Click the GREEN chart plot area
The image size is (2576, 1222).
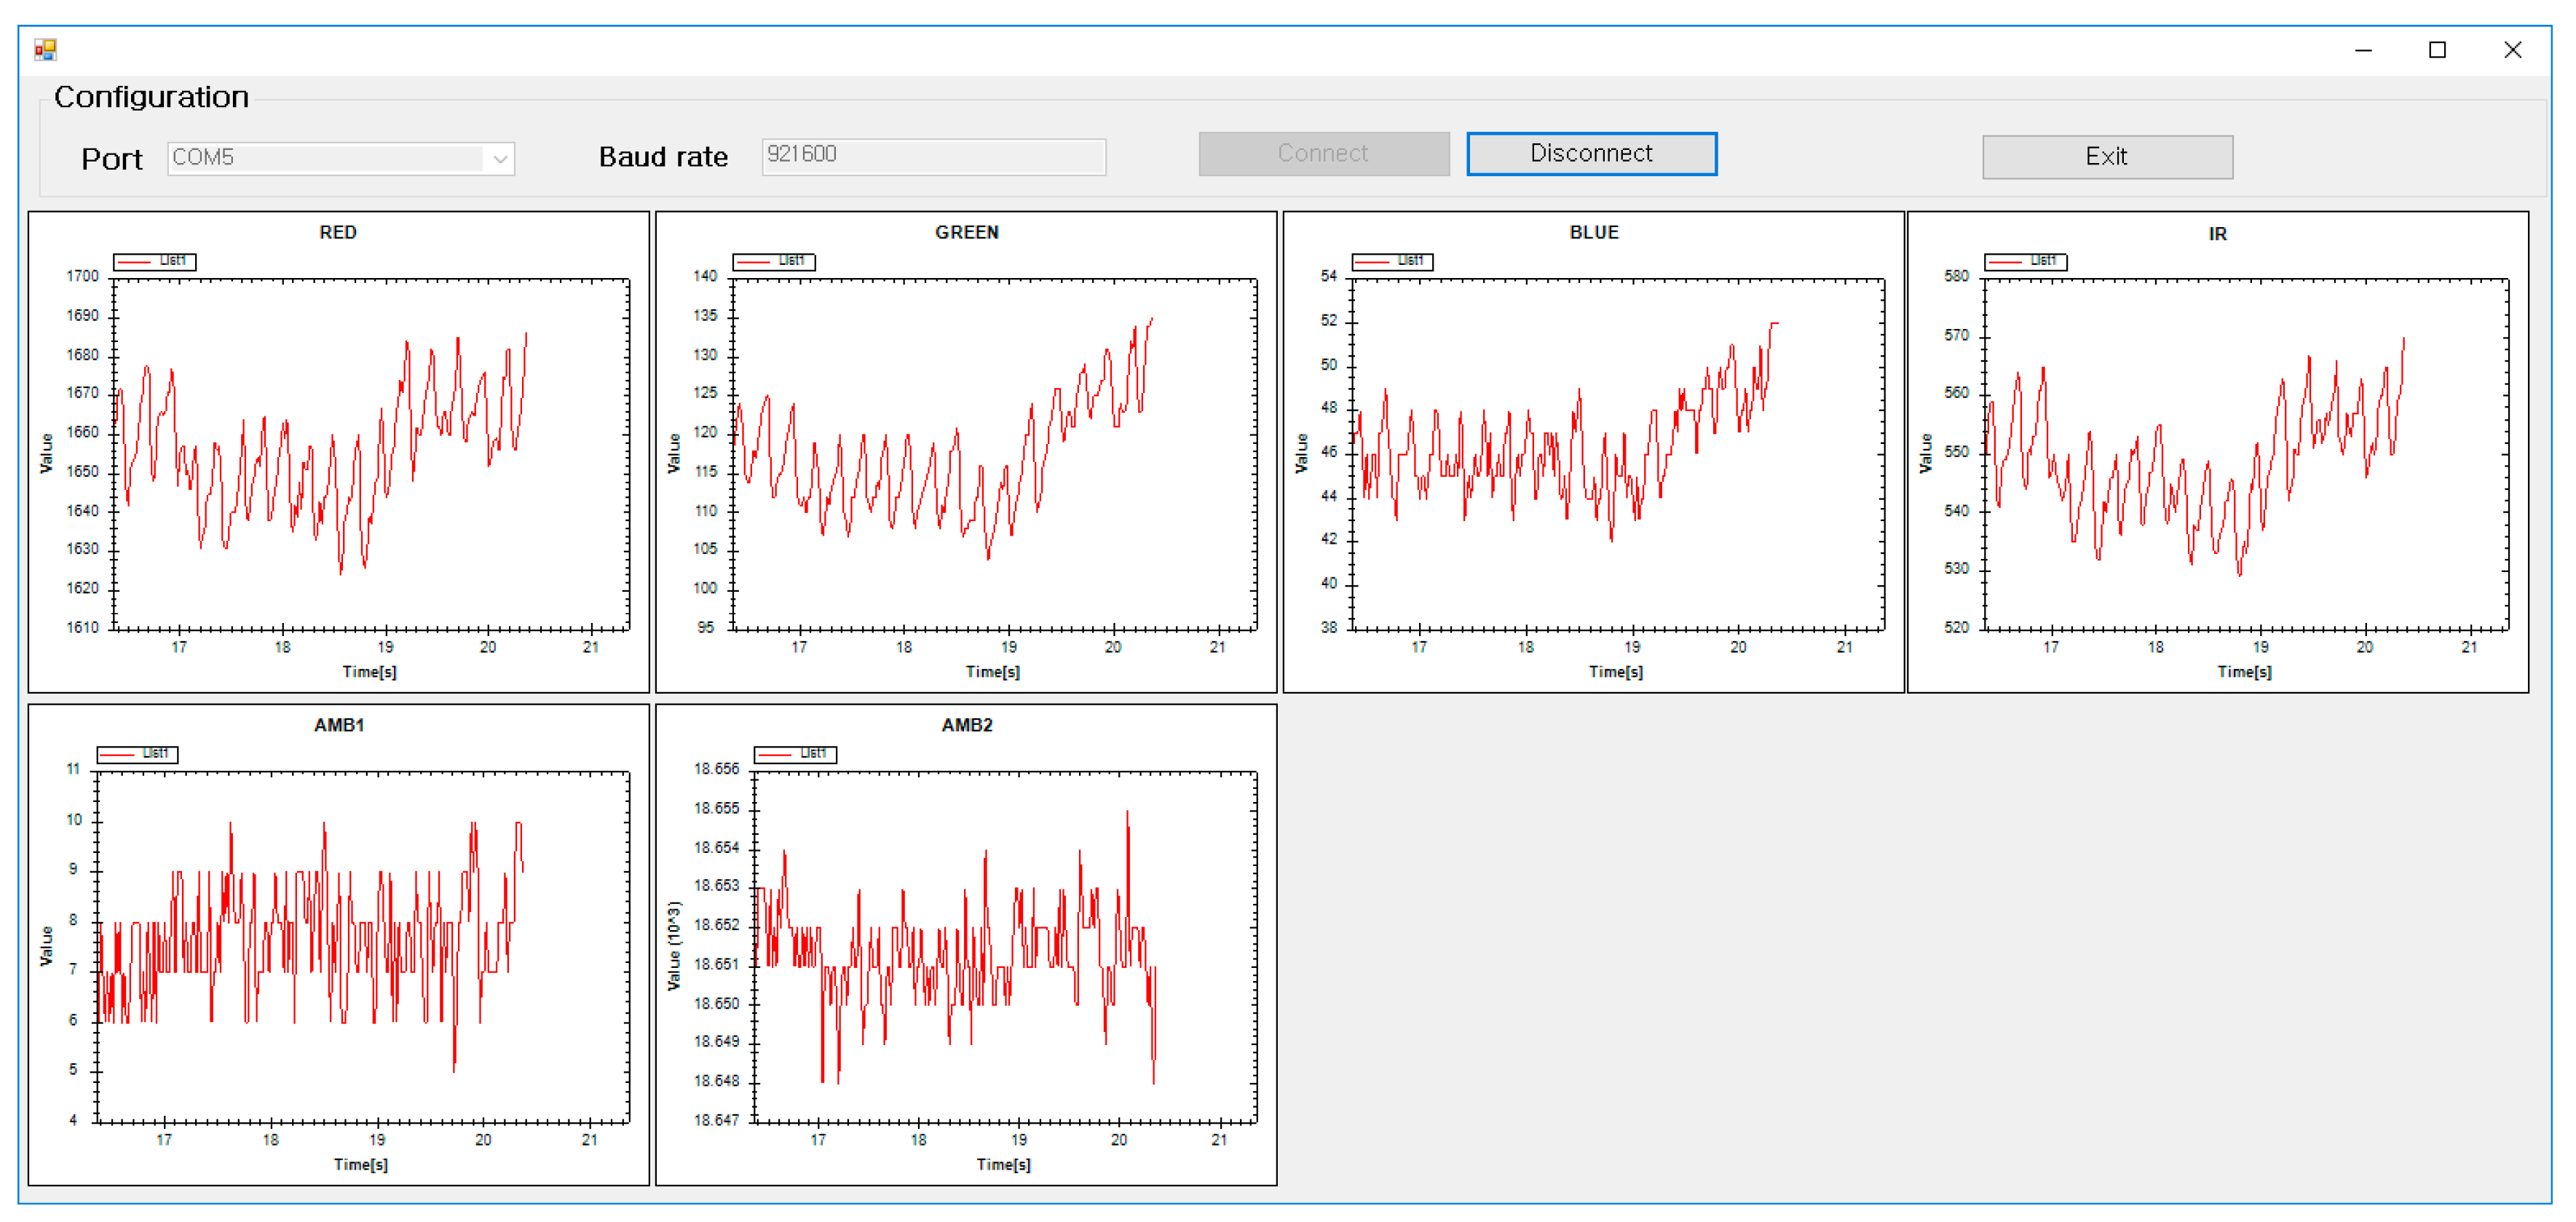[x=994, y=455]
